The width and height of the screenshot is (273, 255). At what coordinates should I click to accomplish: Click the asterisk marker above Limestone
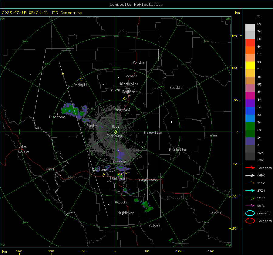tap(57, 114)
